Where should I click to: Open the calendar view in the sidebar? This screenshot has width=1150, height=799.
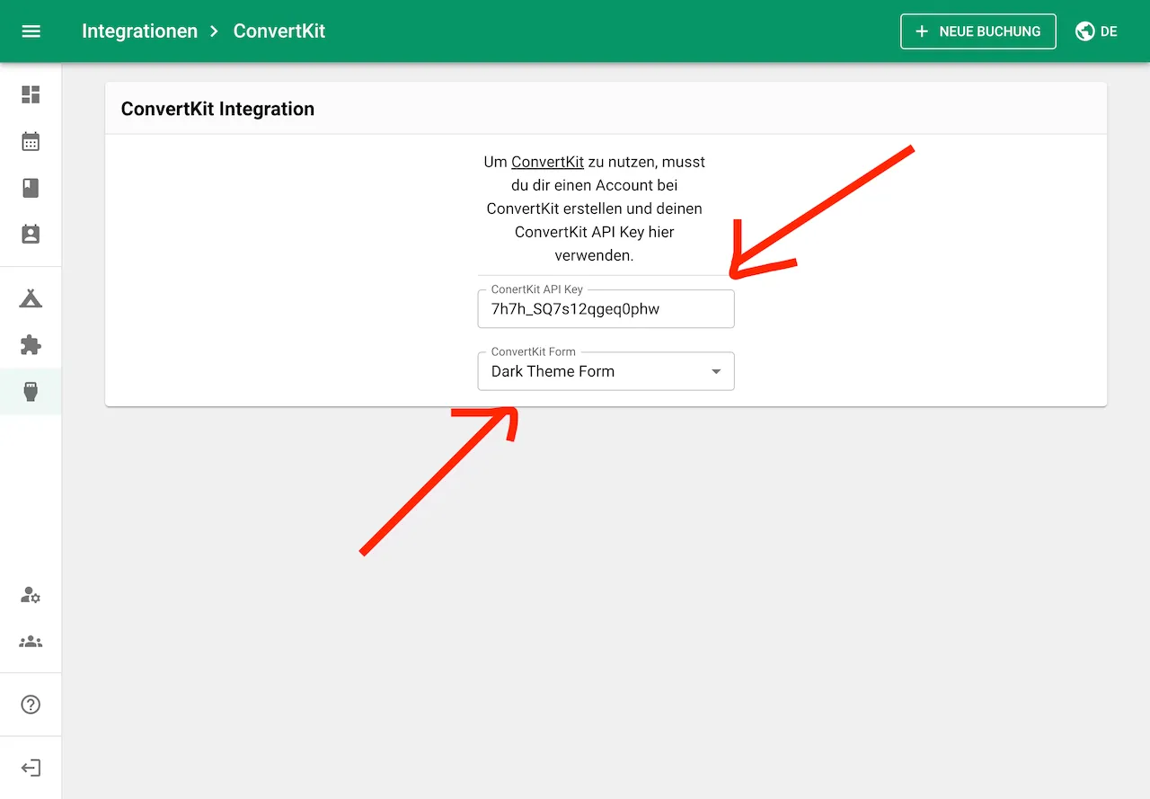click(x=31, y=141)
